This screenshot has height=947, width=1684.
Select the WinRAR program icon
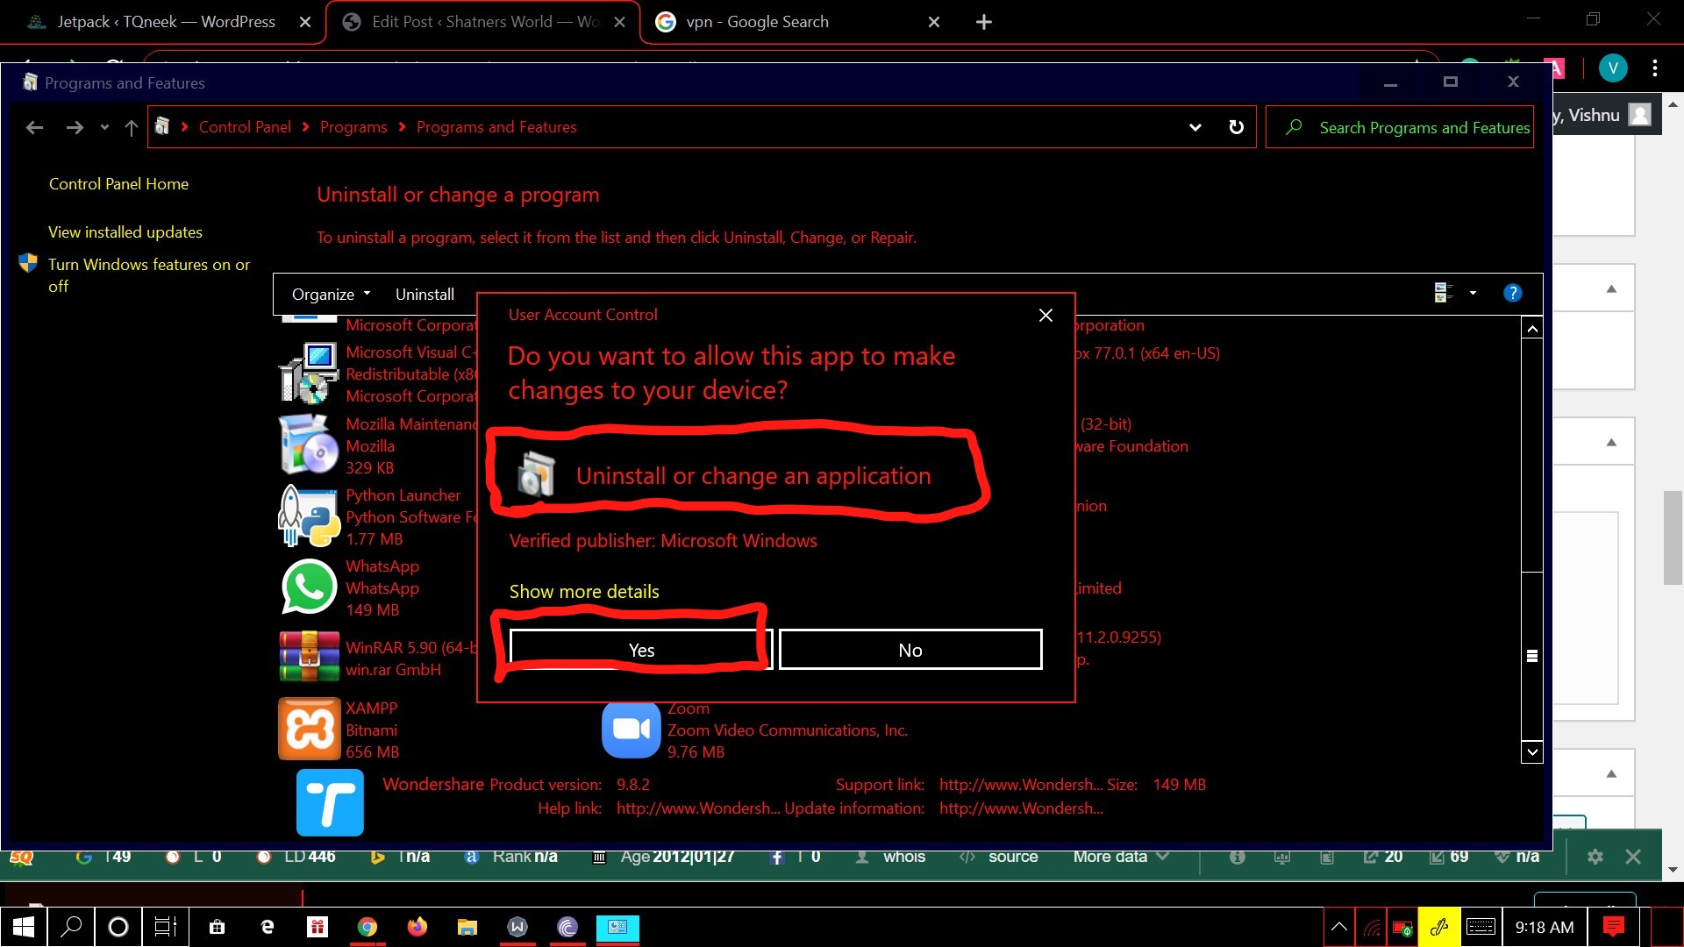309,657
